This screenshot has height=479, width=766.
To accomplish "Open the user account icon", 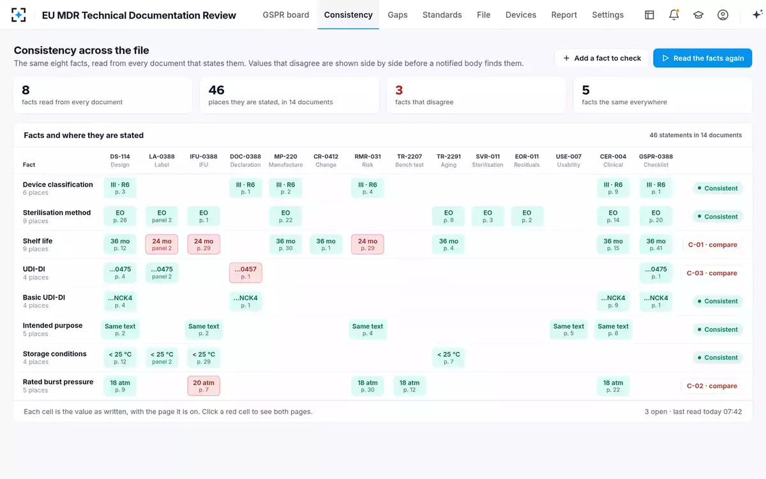I will click(723, 15).
